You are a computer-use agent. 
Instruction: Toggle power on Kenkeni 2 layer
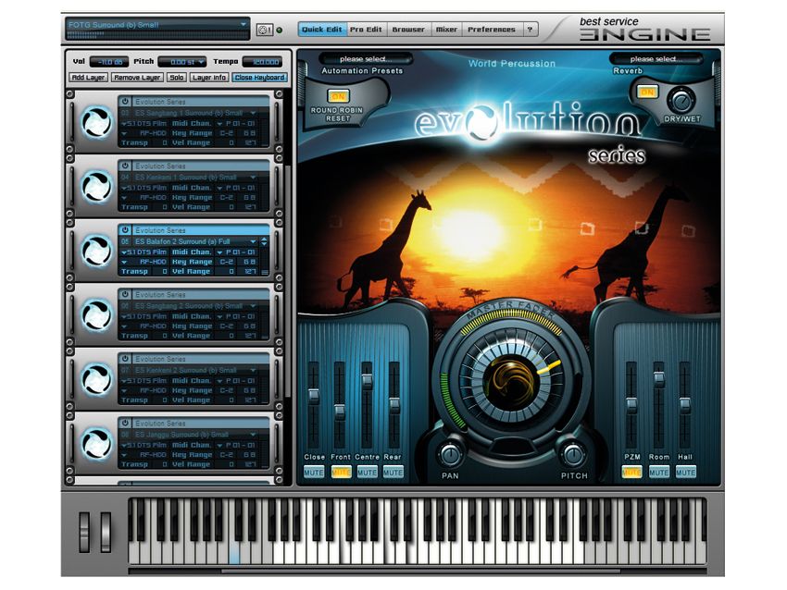tap(125, 359)
